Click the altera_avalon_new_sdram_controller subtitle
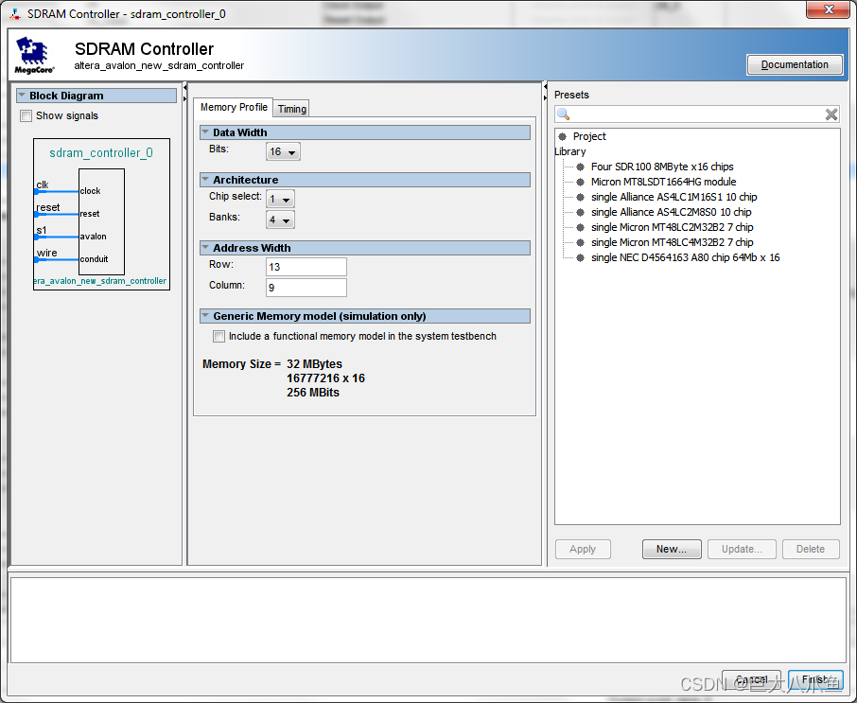This screenshot has height=703, width=857. point(159,65)
